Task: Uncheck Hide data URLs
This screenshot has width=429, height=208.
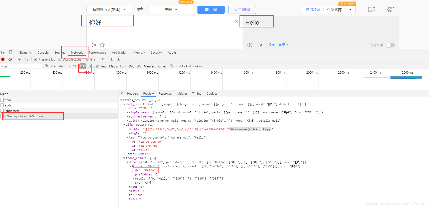Action: tap(46, 66)
